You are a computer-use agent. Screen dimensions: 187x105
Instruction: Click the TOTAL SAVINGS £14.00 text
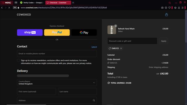(121, 83)
